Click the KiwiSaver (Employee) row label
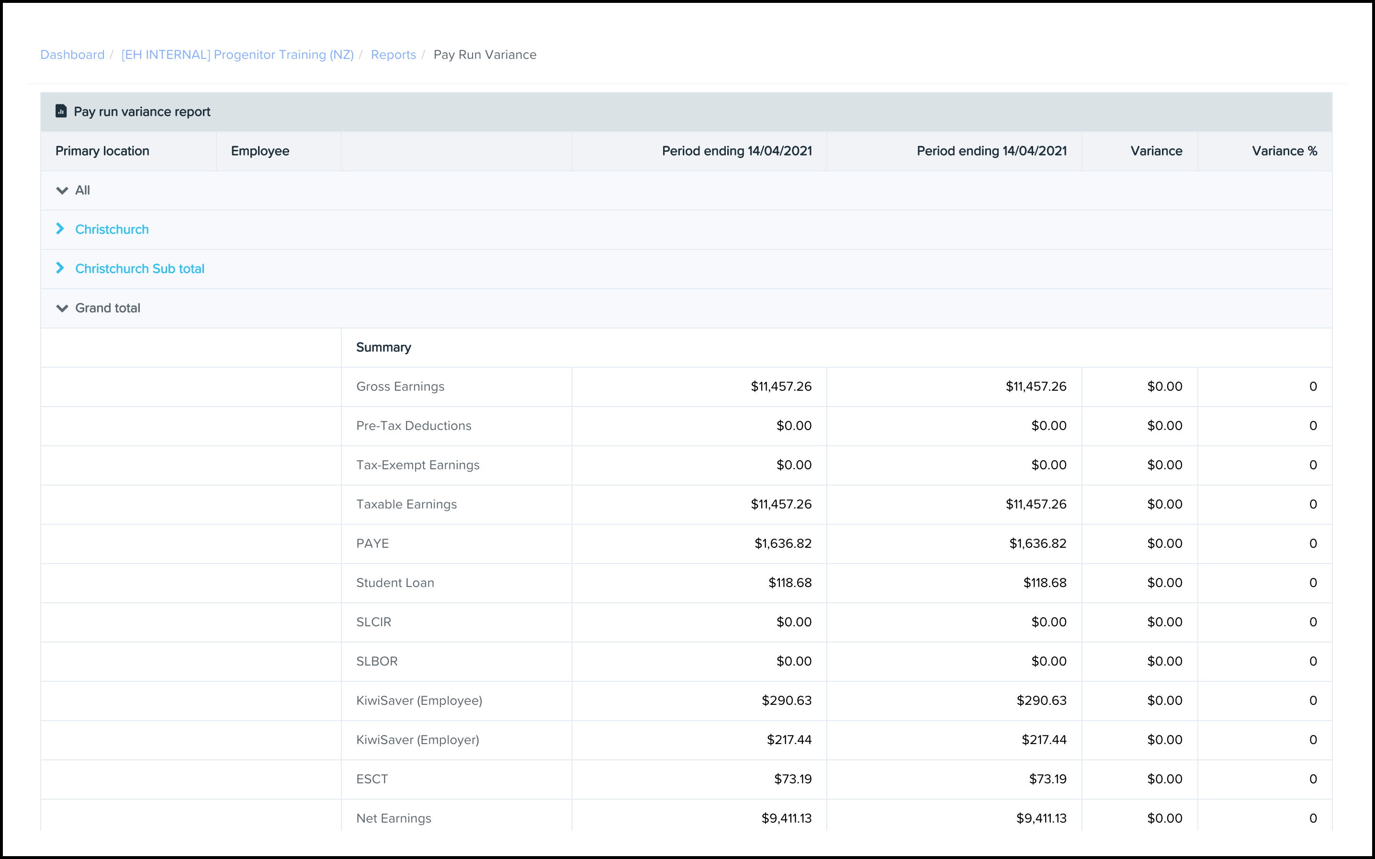1375x859 pixels. click(x=418, y=701)
